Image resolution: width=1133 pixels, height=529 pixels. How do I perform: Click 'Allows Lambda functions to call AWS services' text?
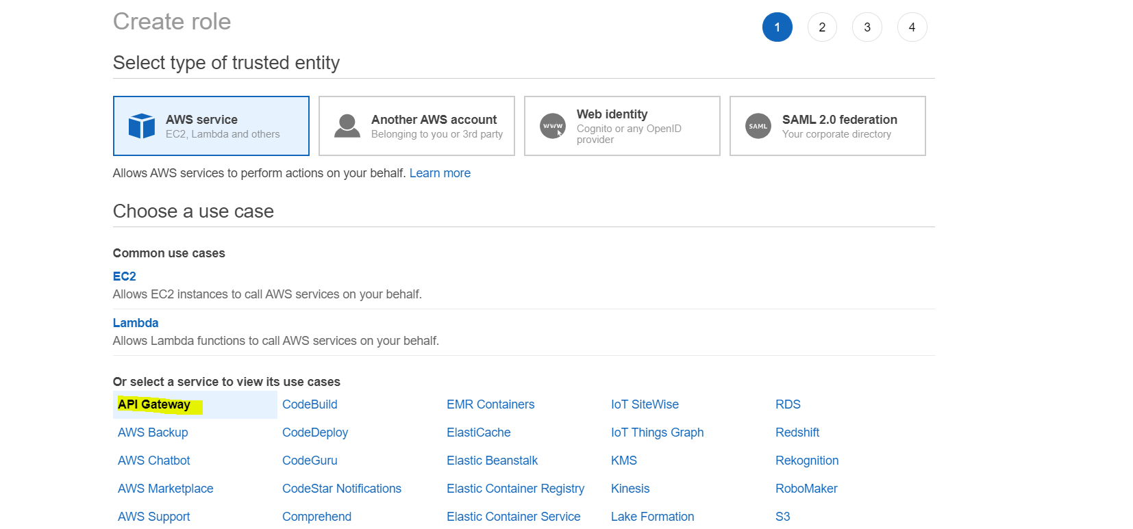point(276,341)
